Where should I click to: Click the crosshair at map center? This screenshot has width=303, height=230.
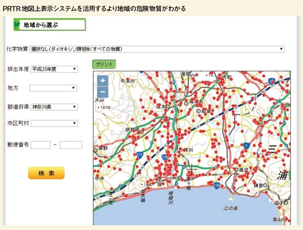[192, 170]
